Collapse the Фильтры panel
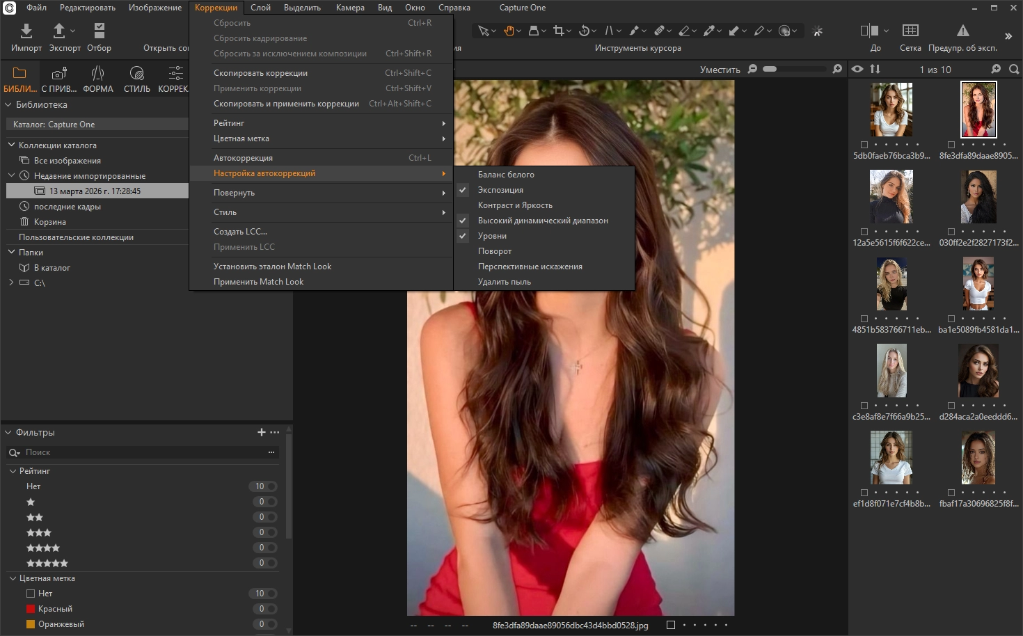This screenshot has height=636, width=1023. pyautogui.click(x=9, y=432)
